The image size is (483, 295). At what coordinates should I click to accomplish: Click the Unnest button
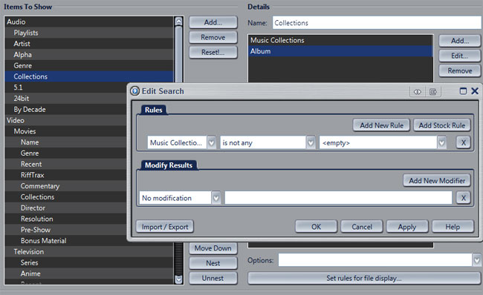pyautogui.click(x=213, y=278)
